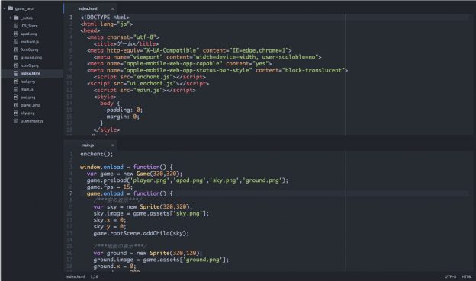
Task: Close the index.html tab
Action: 113,9
